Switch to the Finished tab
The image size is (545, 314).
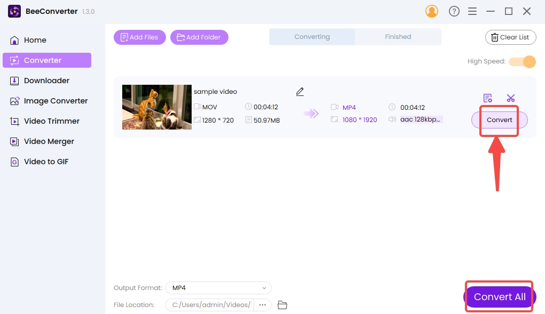(398, 37)
